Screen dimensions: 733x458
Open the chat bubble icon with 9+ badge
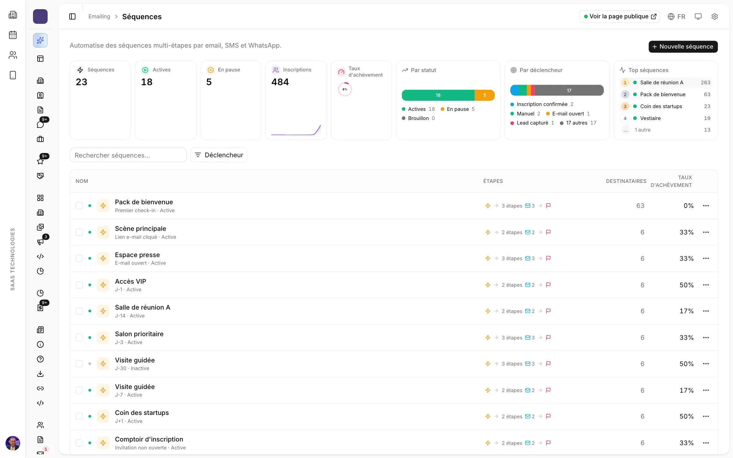[40, 125]
